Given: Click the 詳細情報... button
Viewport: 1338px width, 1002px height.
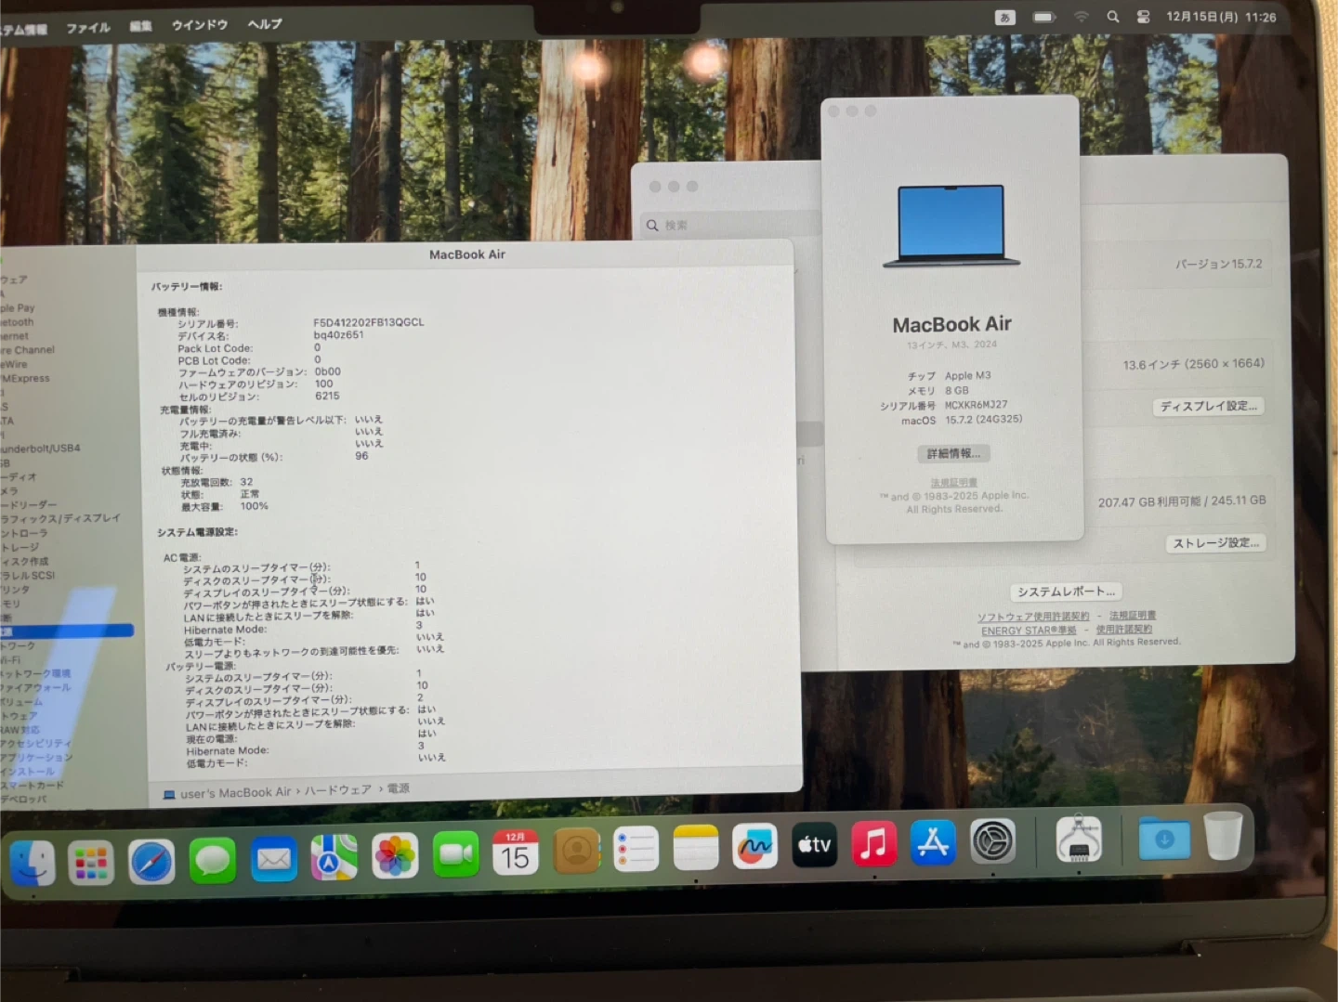Looking at the screenshot, I should point(953,453).
